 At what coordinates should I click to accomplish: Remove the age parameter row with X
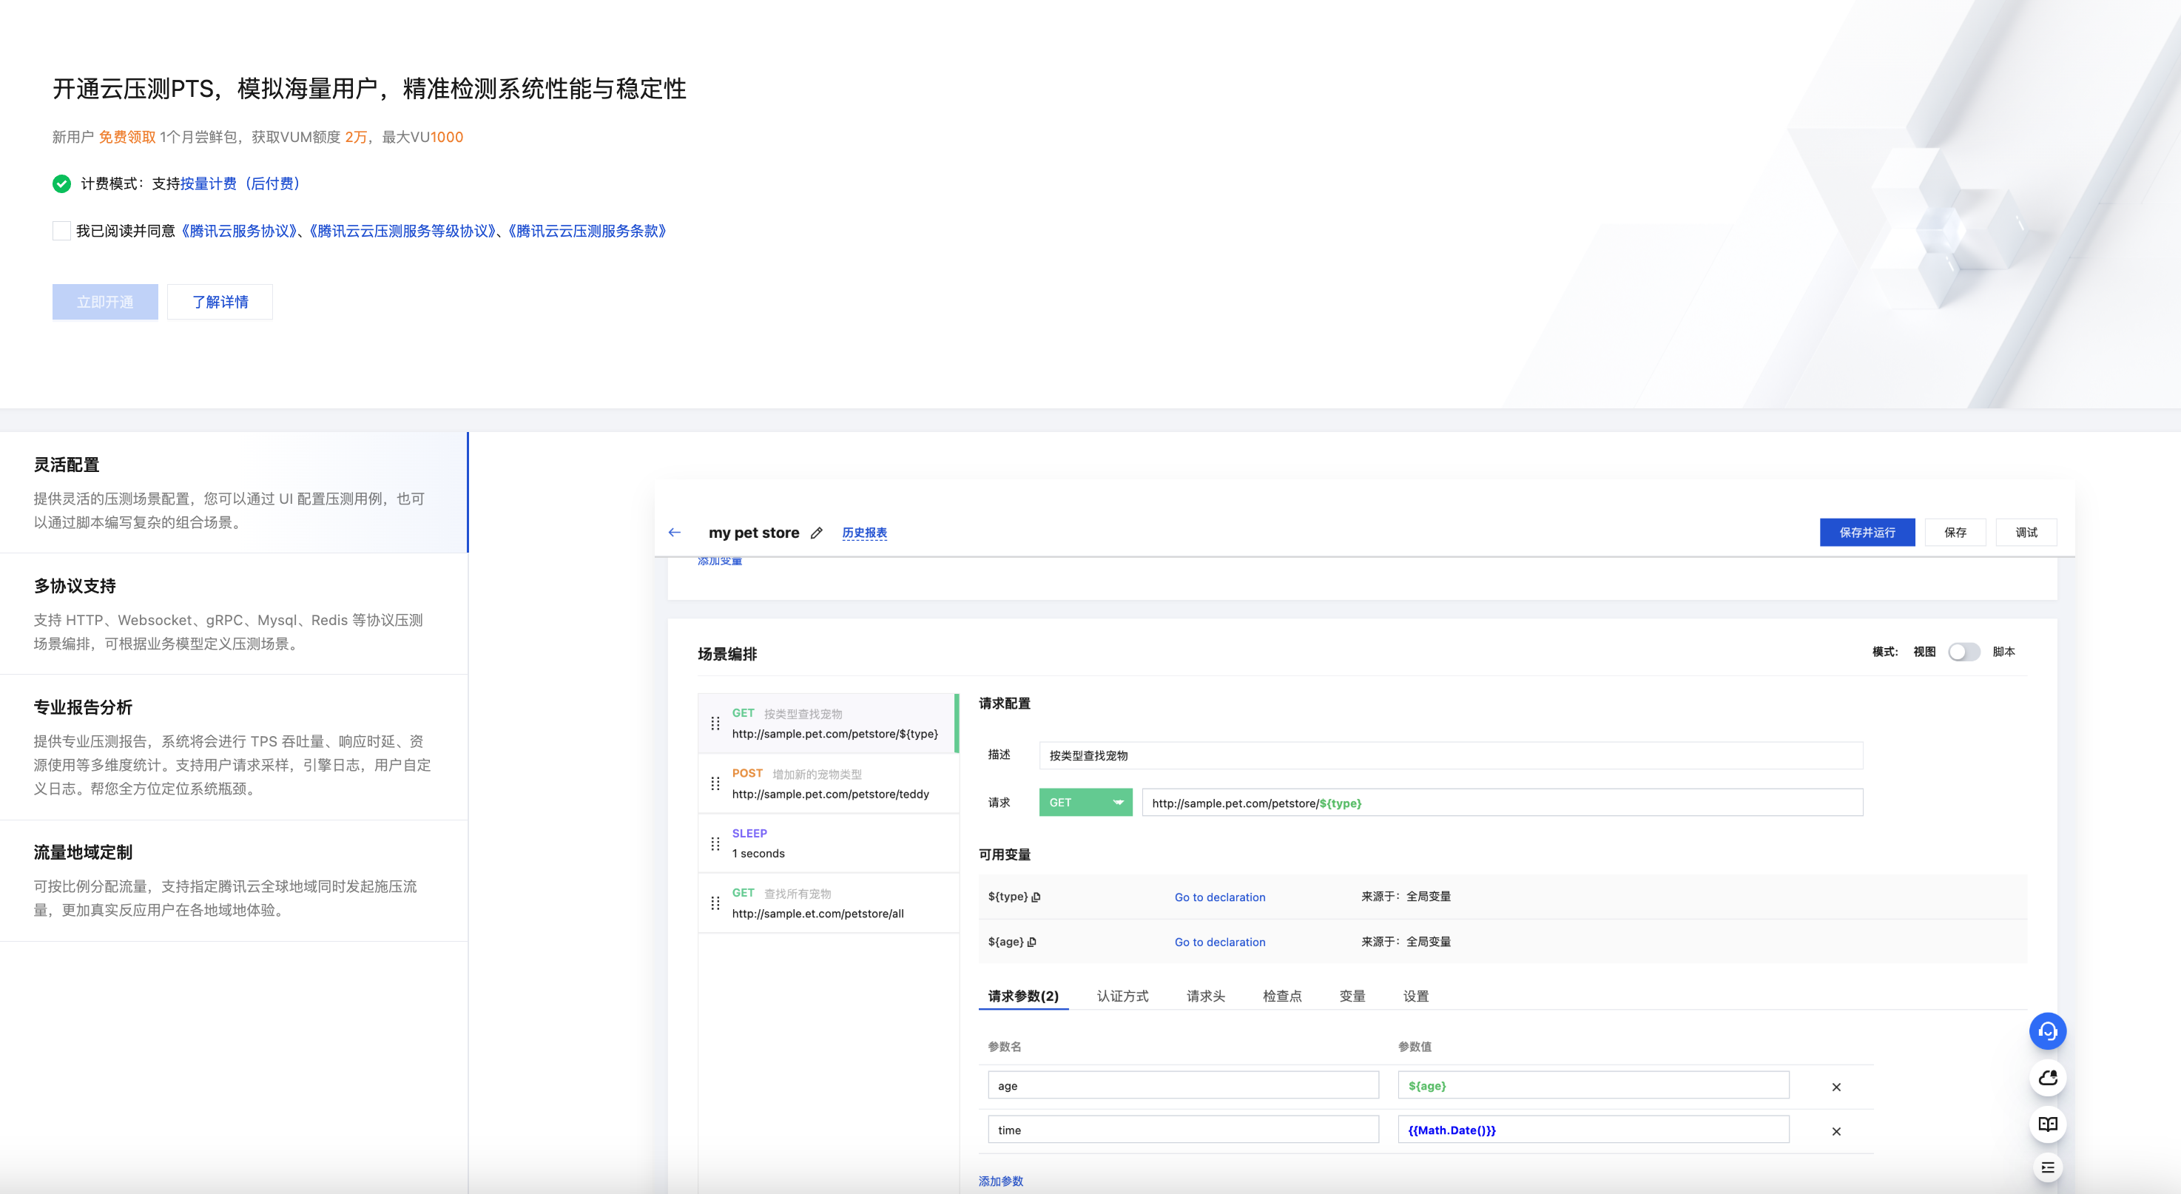(1836, 1087)
